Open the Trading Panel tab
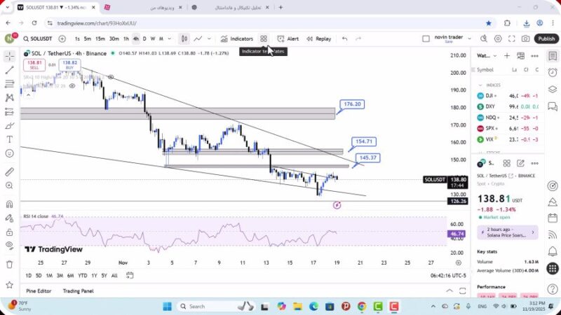561x315 pixels. (78, 290)
